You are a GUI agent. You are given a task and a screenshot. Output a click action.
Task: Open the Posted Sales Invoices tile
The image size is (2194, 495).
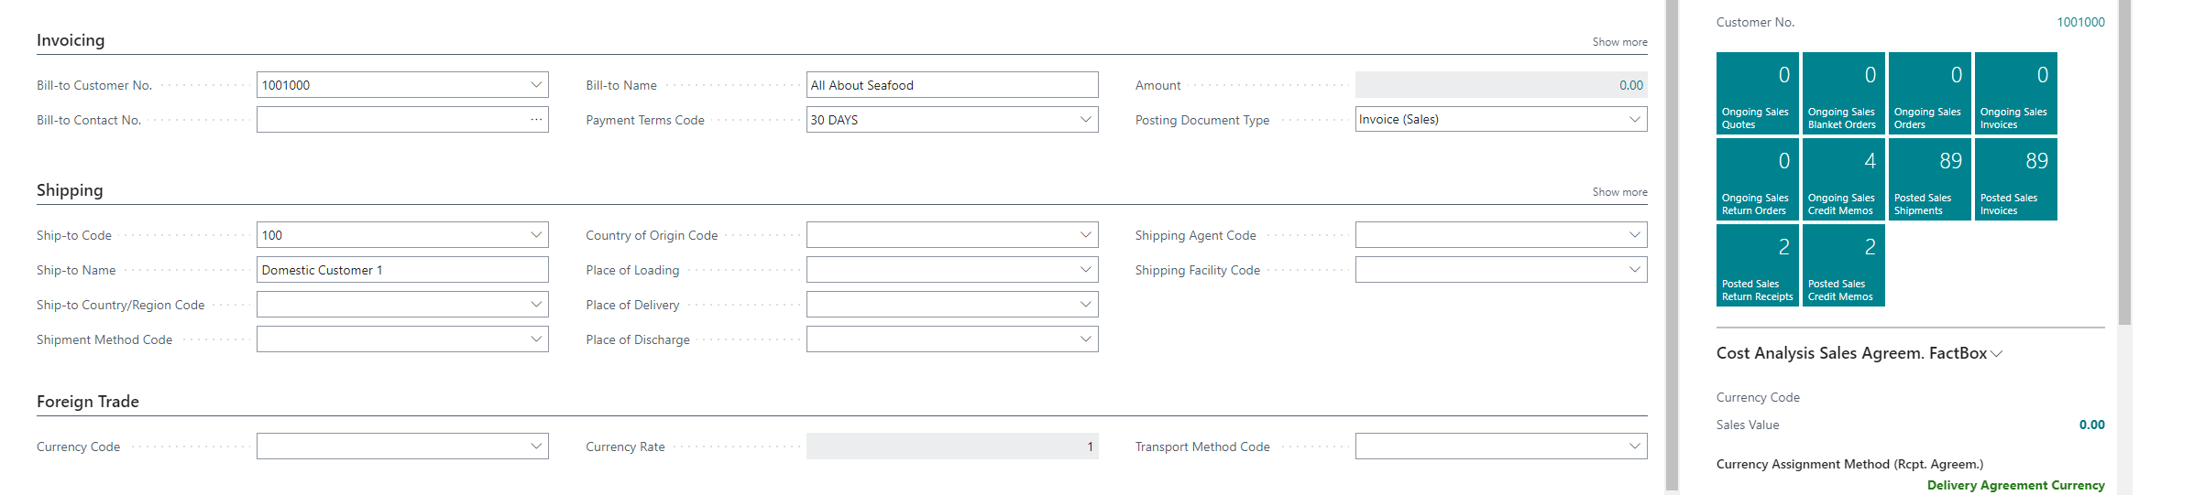click(x=2015, y=179)
